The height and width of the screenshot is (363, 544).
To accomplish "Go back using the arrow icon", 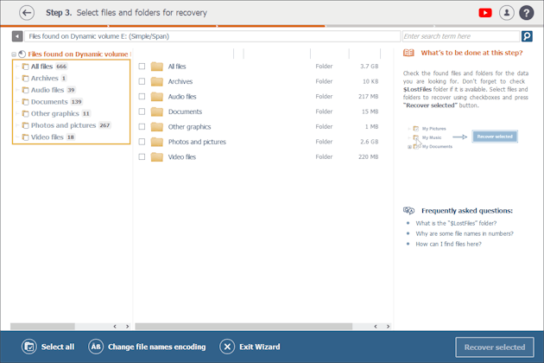I will [x=27, y=13].
